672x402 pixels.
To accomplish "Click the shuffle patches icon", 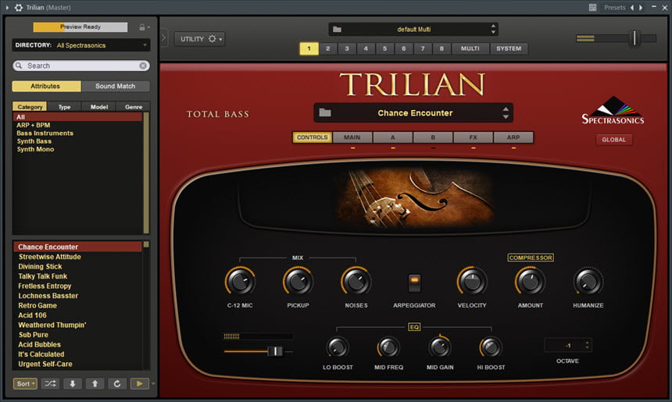I will coord(50,383).
